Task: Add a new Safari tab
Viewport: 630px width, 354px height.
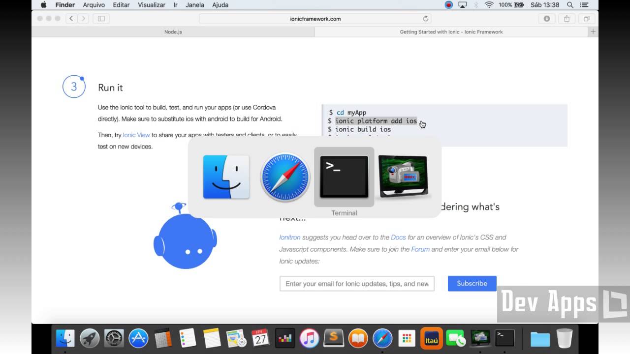Action: [593, 32]
